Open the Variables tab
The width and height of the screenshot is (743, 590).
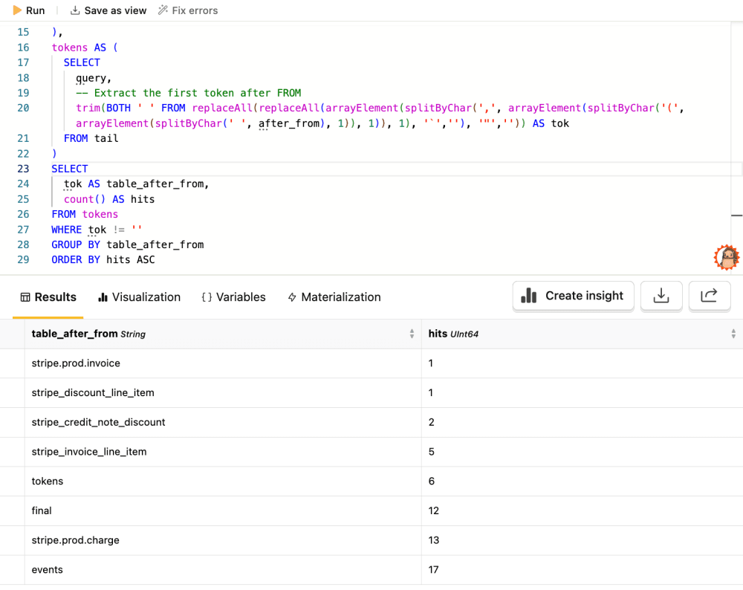click(233, 297)
